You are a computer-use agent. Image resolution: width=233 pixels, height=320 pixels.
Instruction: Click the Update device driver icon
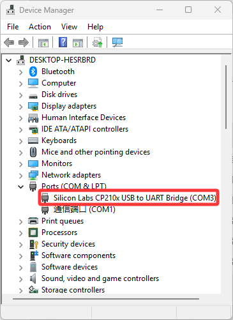point(98,42)
